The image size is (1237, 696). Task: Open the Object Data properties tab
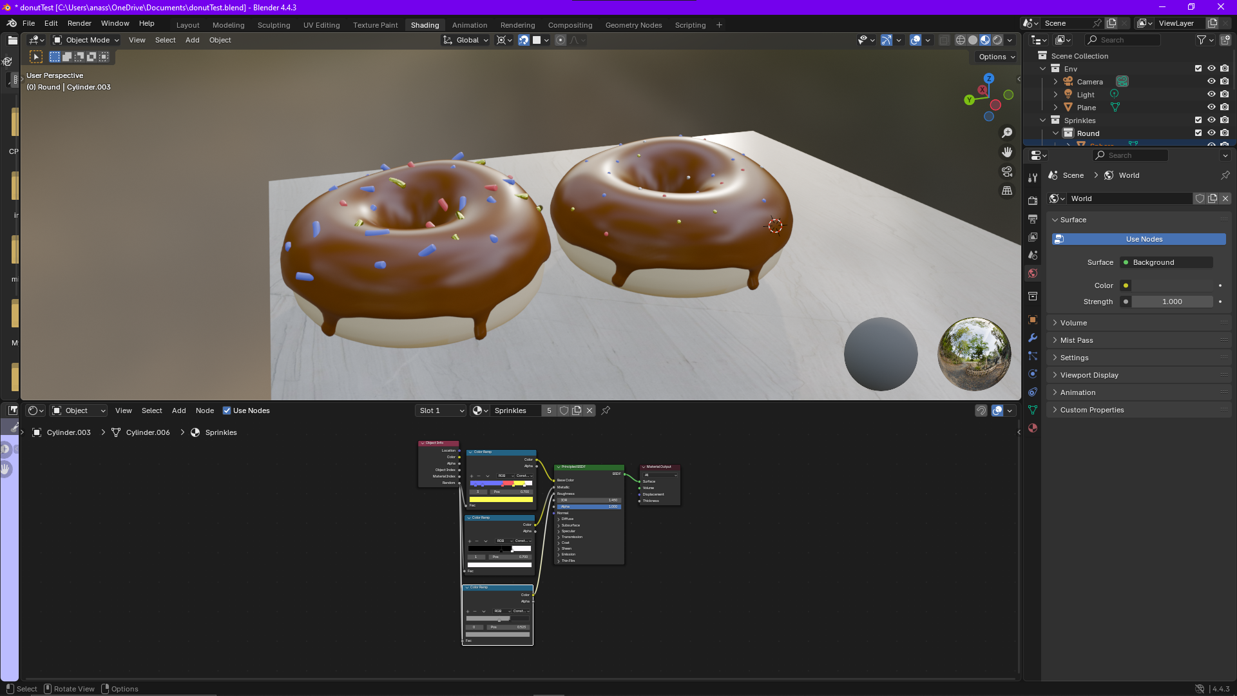1033,410
